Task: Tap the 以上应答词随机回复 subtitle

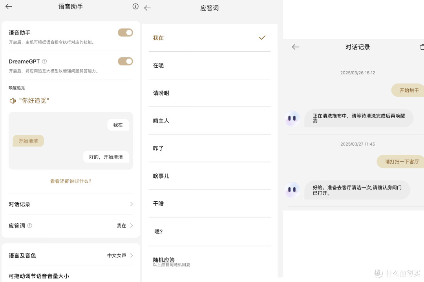Action: click(x=172, y=265)
